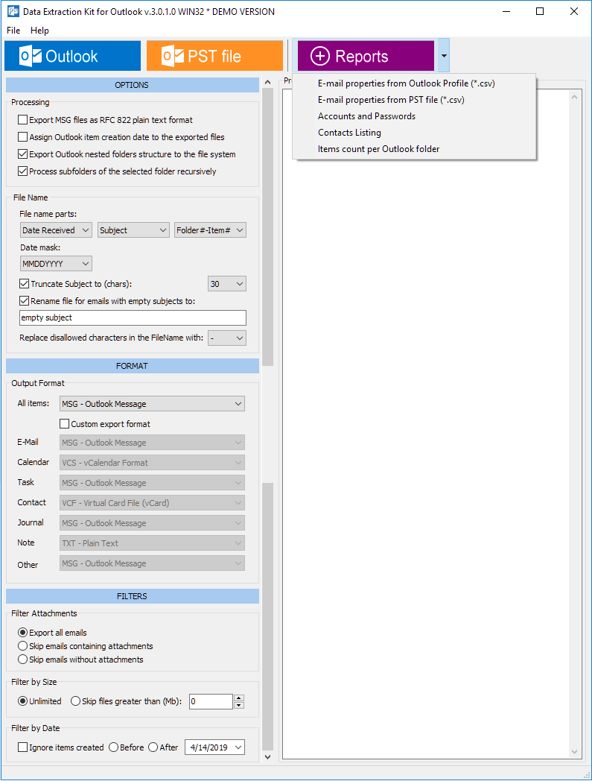Screen dimensions: 592x781
Task: Open the Help menu
Action: pos(39,31)
